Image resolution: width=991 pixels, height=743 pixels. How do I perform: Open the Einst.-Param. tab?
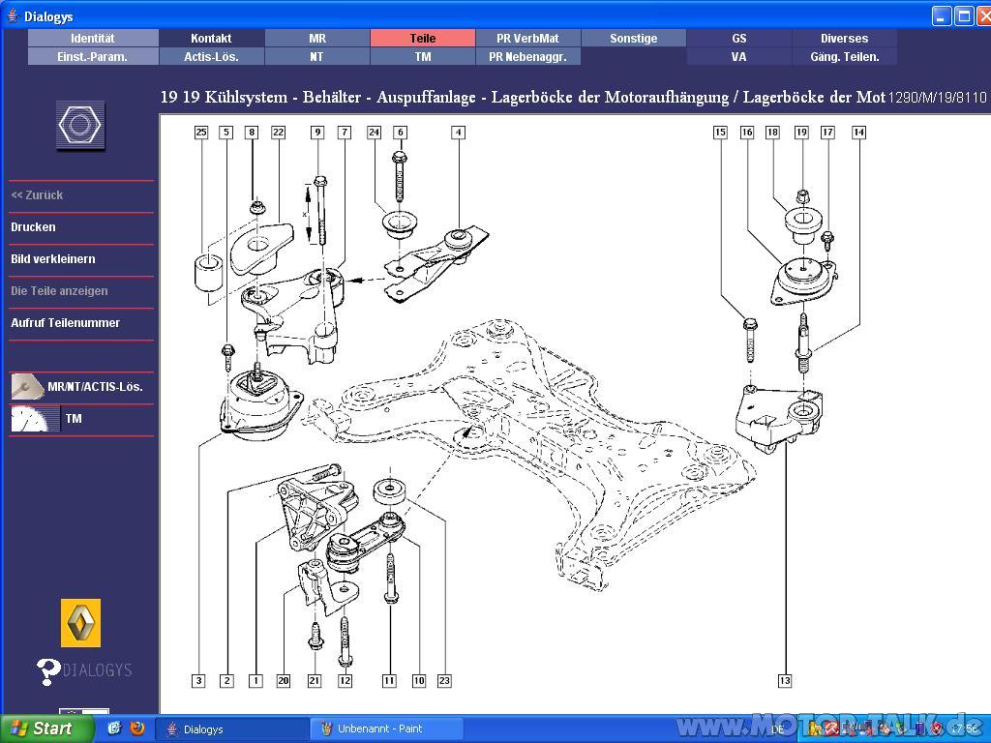[93, 56]
